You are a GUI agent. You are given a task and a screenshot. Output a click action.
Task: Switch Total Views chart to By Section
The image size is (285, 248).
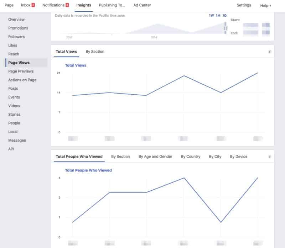coord(95,52)
